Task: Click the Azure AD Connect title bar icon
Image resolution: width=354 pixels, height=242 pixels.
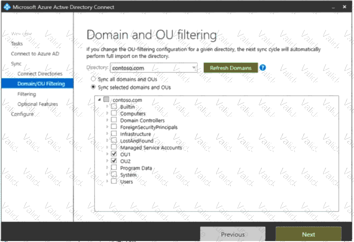Action: [x=6, y=8]
